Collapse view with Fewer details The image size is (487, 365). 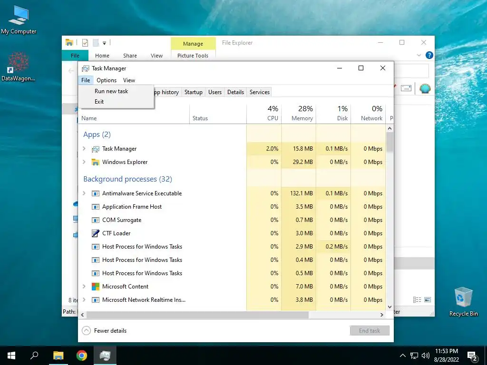pyautogui.click(x=104, y=331)
